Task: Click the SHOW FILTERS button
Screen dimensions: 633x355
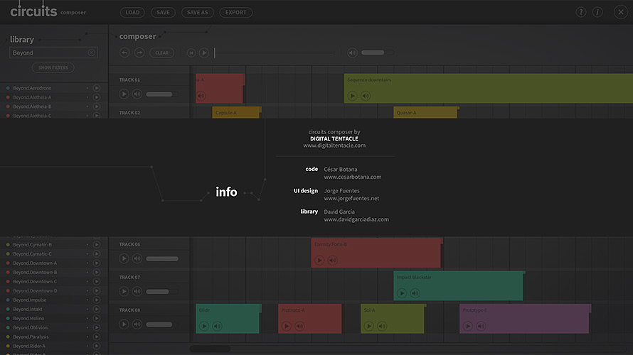Action: (x=53, y=67)
